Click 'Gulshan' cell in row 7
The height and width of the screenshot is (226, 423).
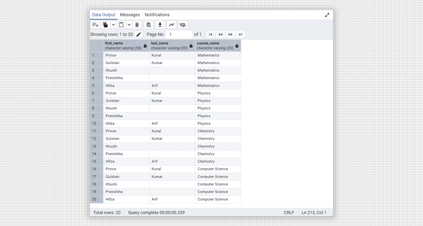click(x=126, y=101)
